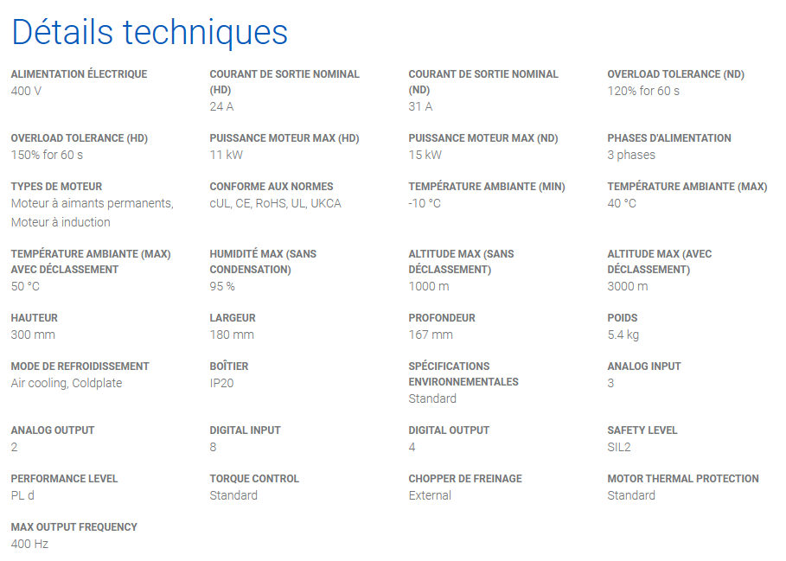Image resolution: width=786 pixels, height=561 pixels.
Task: Select the '1000 m' value
Action: [x=429, y=287]
